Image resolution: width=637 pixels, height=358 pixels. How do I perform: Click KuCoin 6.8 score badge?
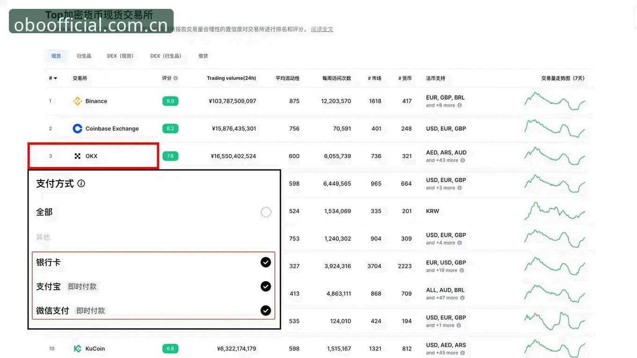pyautogui.click(x=170, y=349)
